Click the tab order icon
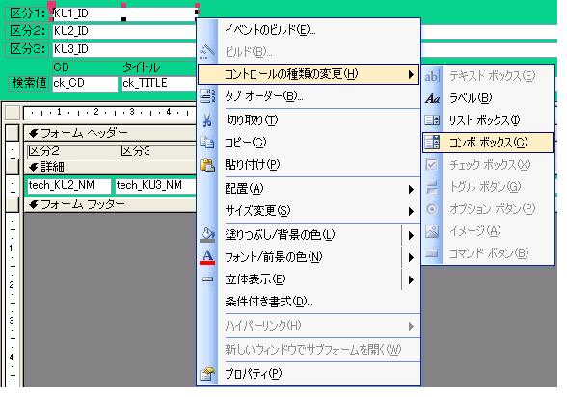 207,96
